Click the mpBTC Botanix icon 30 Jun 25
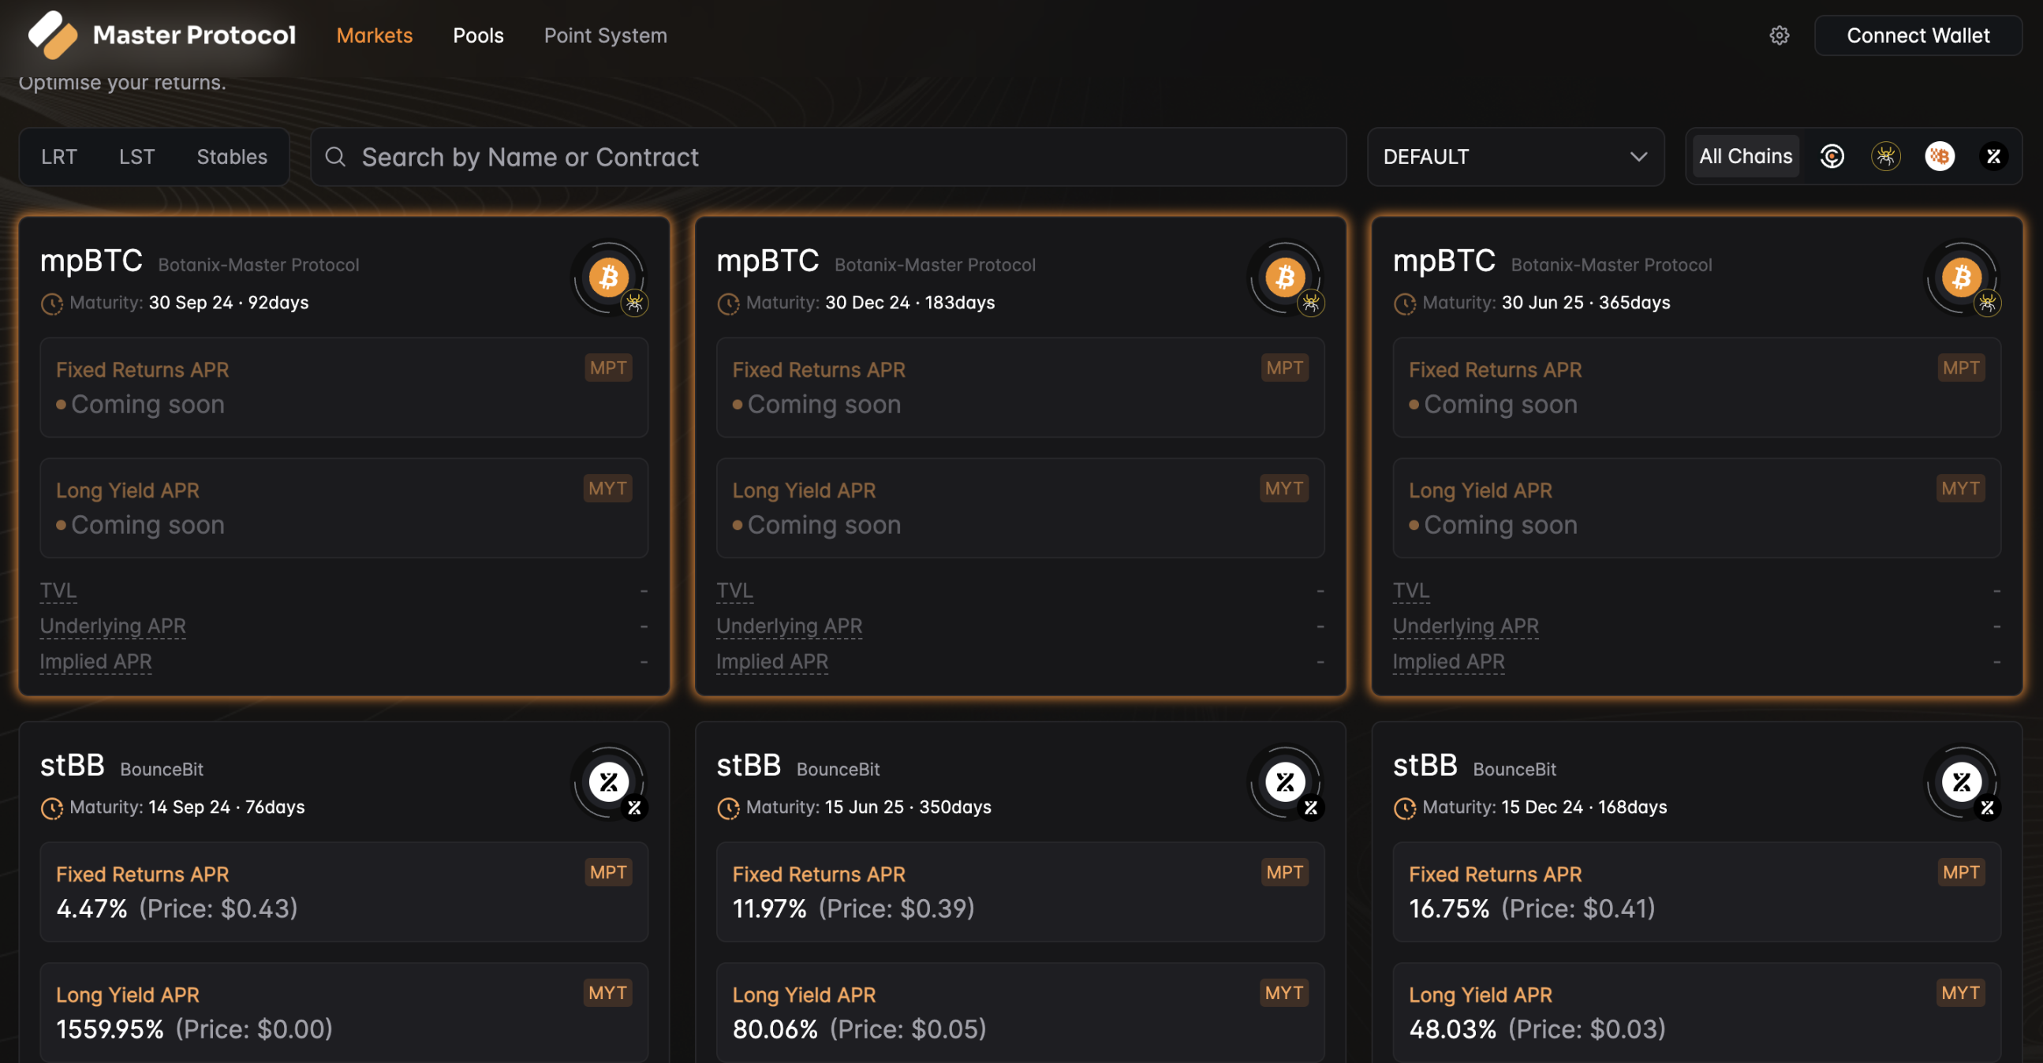Image resolution: width=2043 pixels, height=1063 pixels. [1959, 278]
